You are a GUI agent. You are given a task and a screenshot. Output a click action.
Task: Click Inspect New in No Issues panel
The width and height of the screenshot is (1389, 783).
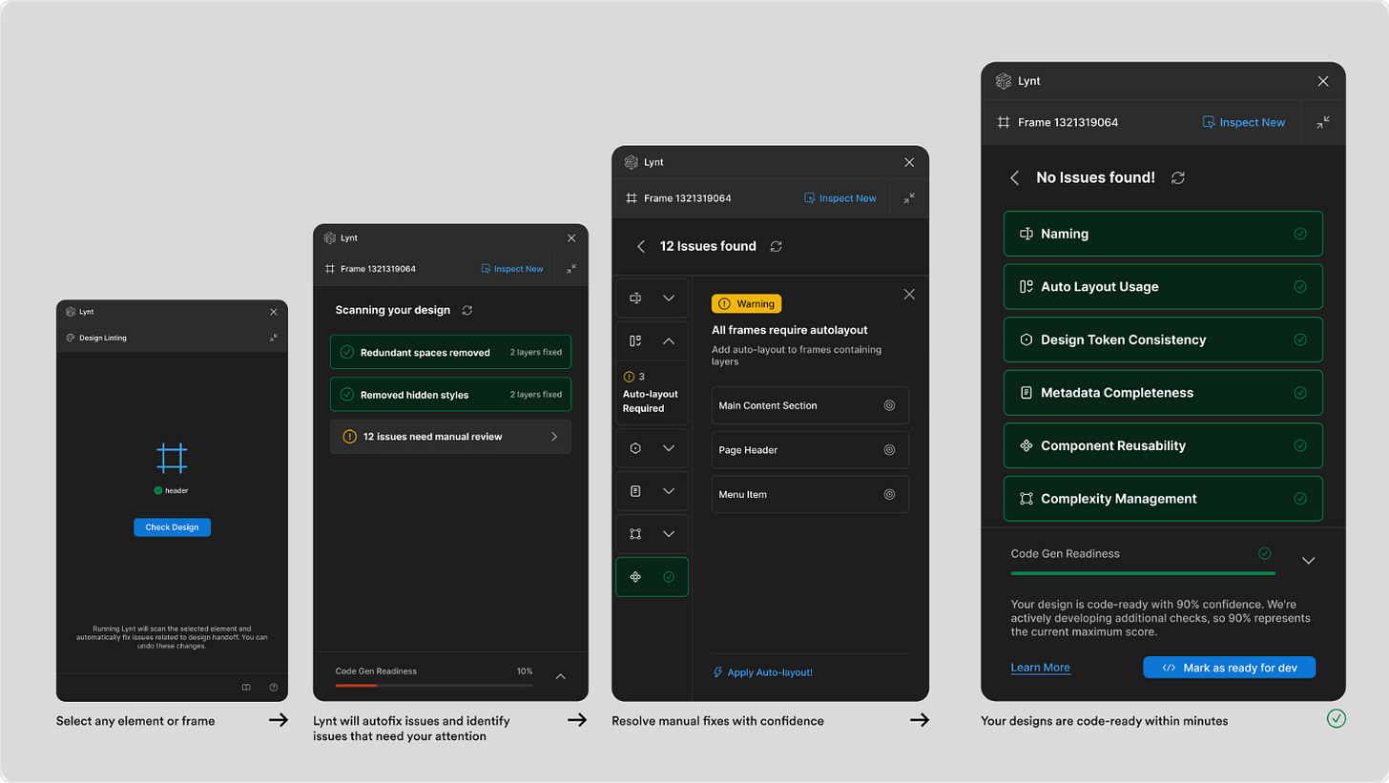(1244, 122)
